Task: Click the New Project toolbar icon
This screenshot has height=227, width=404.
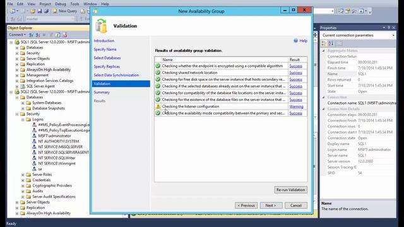Action: click(x=13, y=11)
